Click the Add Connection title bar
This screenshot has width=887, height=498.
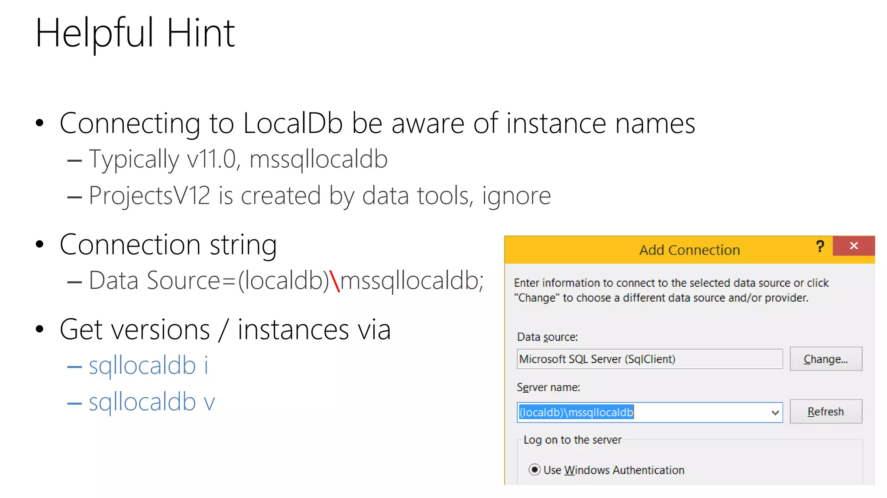[x=689, y=250]
